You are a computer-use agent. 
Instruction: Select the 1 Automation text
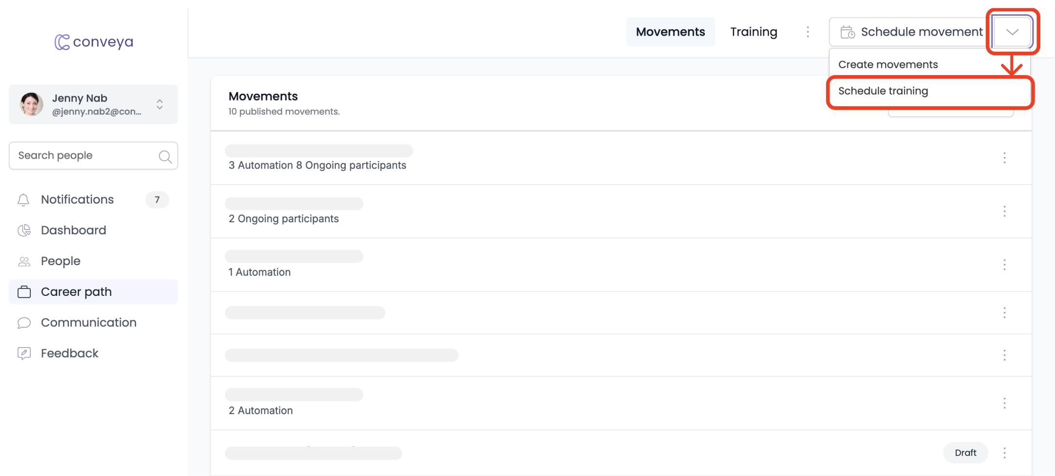click(x=259, y=272)
